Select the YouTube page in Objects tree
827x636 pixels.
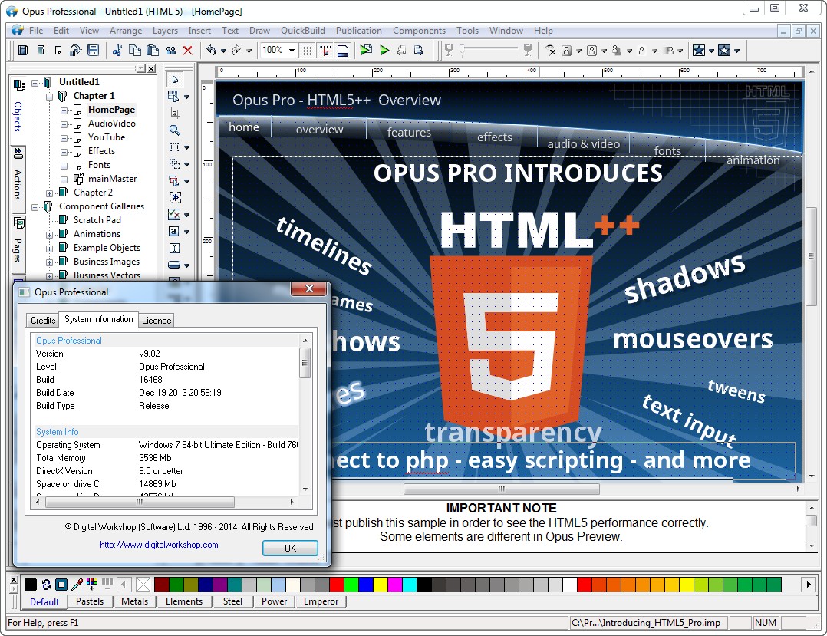(x=106, y=137)
